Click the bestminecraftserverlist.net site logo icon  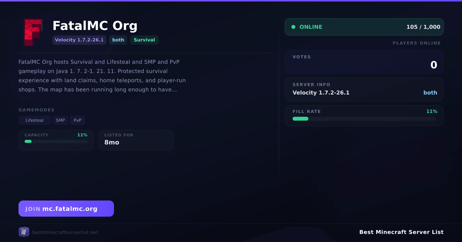(x=24, y=232)
